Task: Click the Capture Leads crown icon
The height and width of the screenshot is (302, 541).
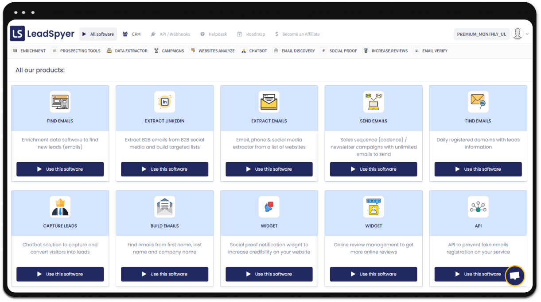Action: (x=60, y=207)
